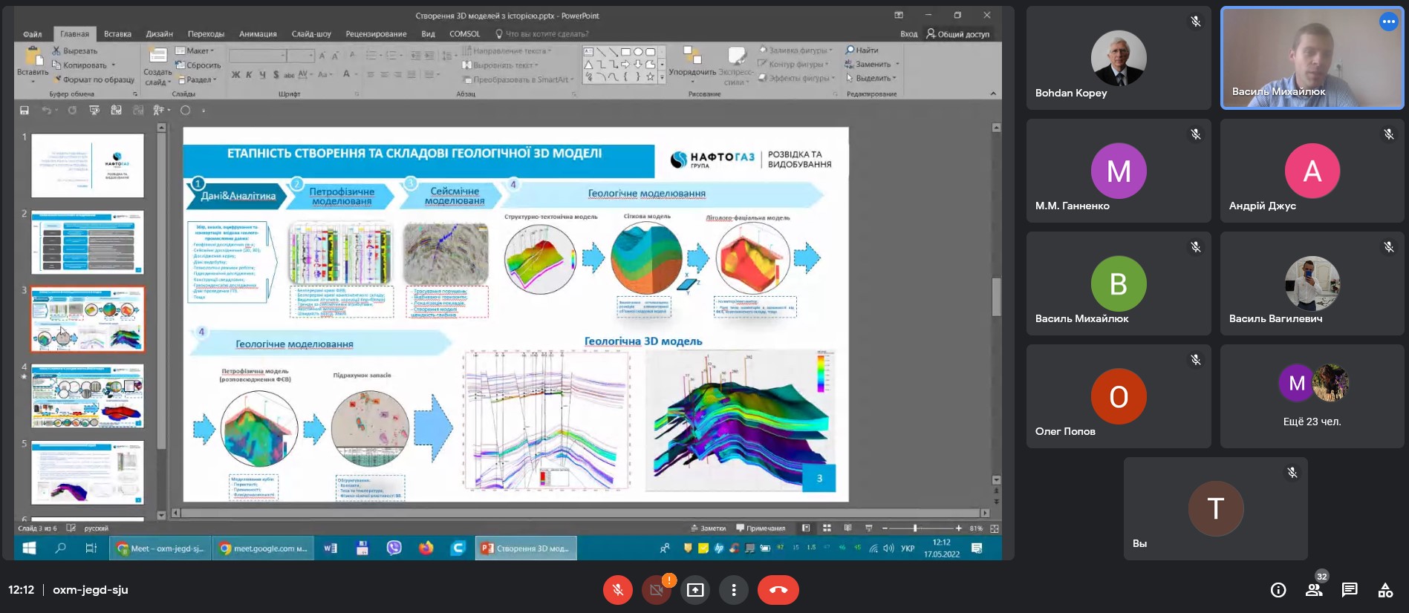Viewport: 1409px width, 613px height.
Task: Toggle bold Ж formatting
Action: coord(235,75)
